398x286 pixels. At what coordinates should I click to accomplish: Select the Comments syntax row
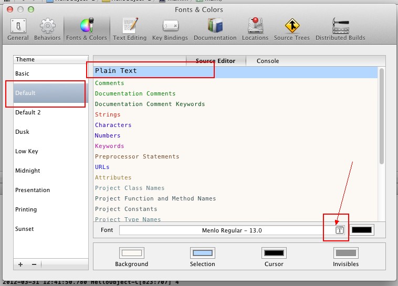[236, 83]
